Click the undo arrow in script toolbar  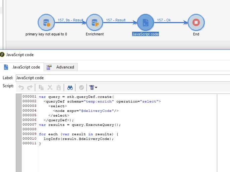[x=21, y=88]
